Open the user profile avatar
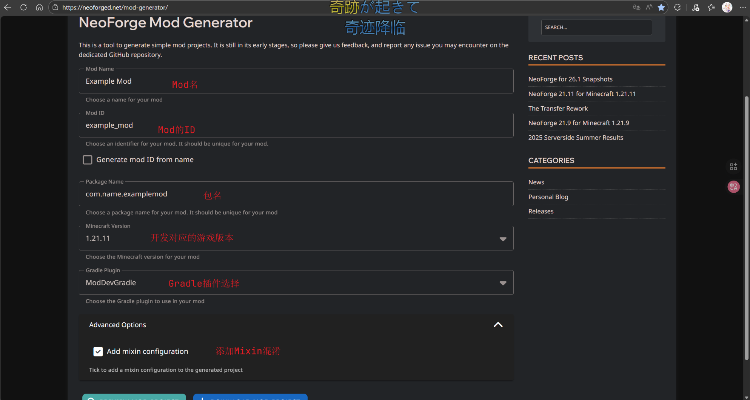This screenshot has height=400, width=750. pos(727,7)
